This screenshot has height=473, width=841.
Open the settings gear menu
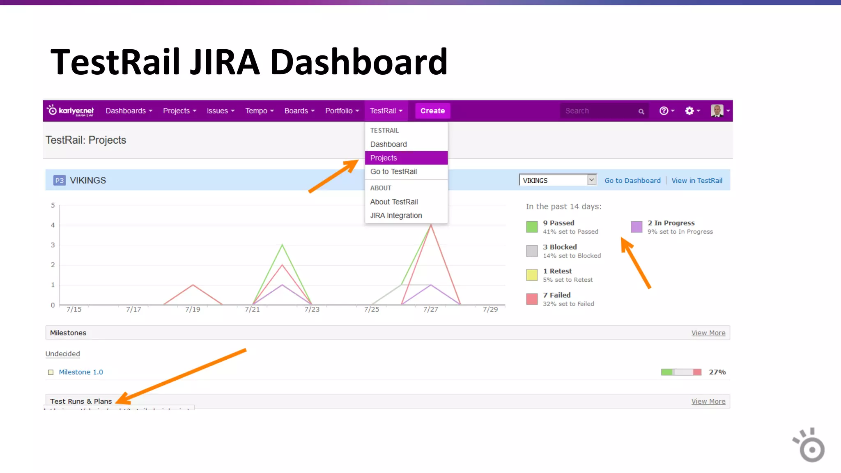click(692, 111)
